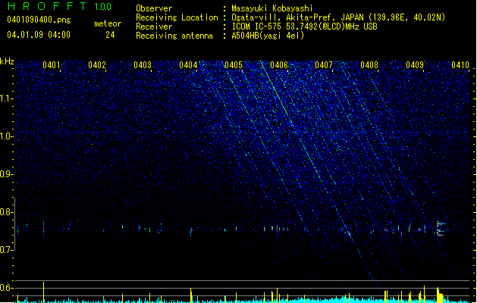Image resolution: width=477 pixels, height=303 pixels.
Task: Click the multicolored strong echo near 0410
Action: [x=440, y=229]
